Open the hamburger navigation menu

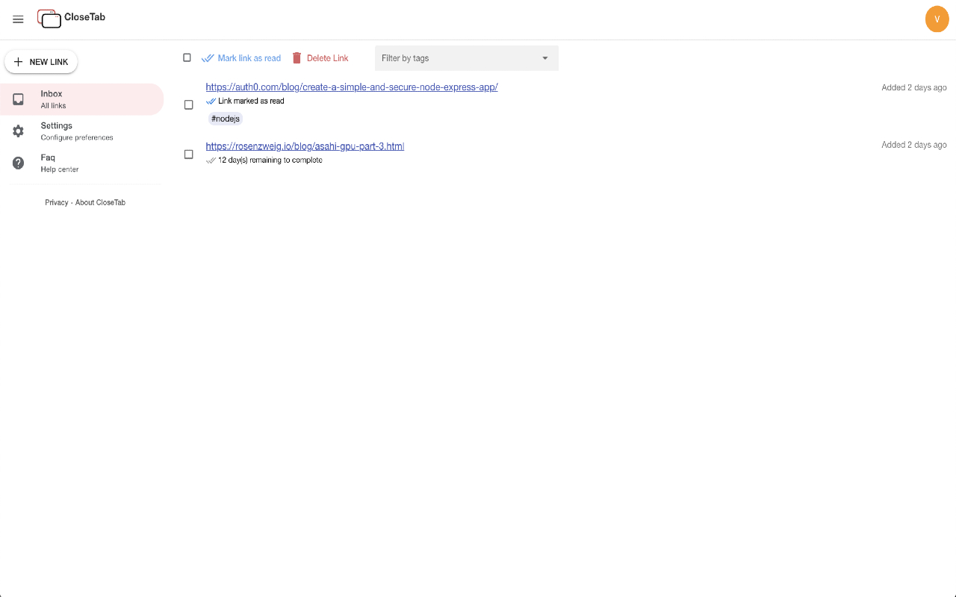[18, 19]
